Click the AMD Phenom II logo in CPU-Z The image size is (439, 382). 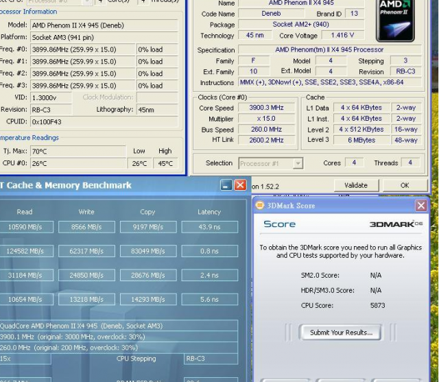pos(395,20)
